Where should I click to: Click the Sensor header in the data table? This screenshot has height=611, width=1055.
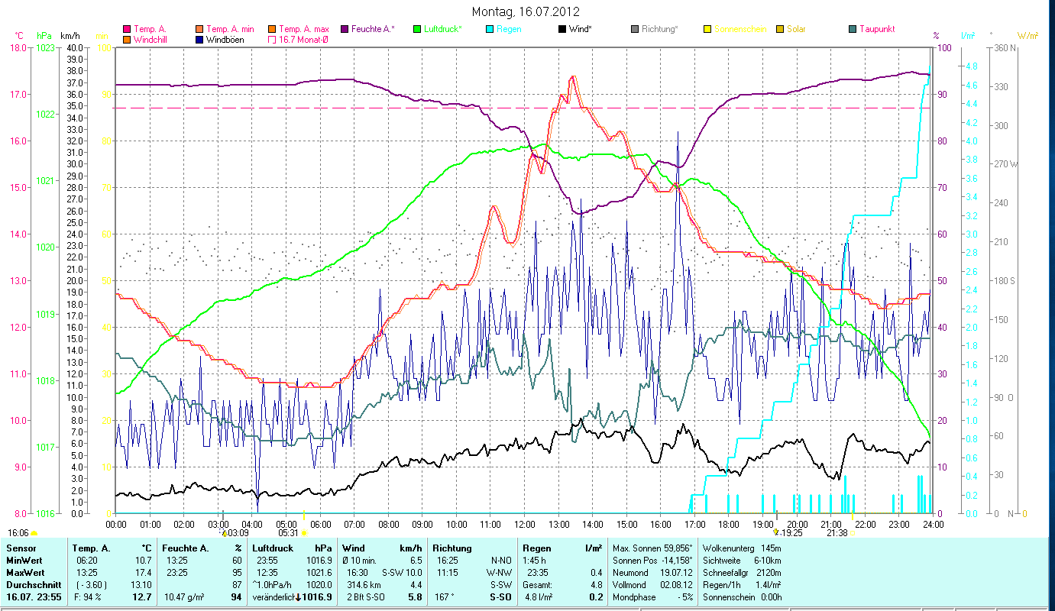21,548
